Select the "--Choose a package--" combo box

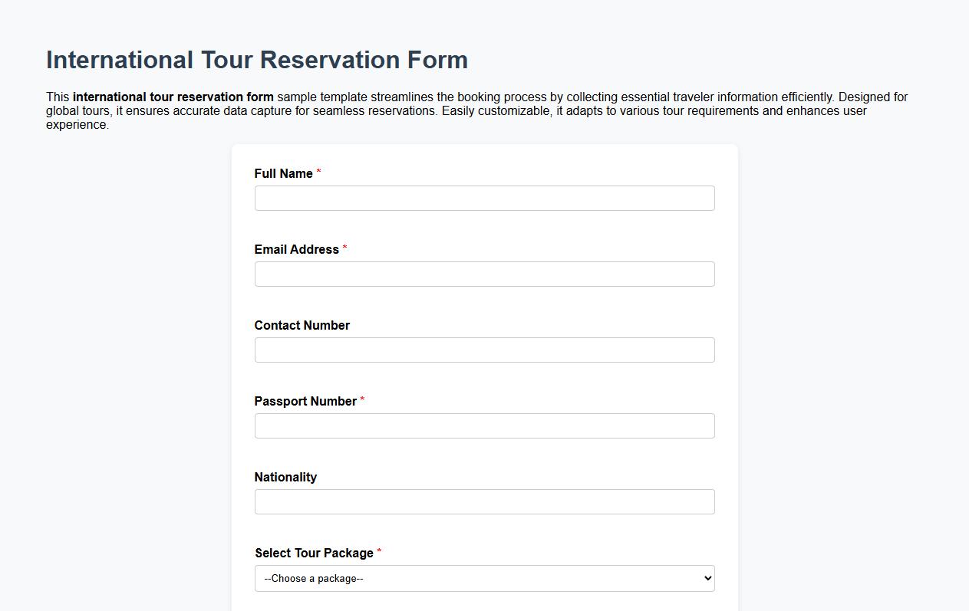coord(484,578)
